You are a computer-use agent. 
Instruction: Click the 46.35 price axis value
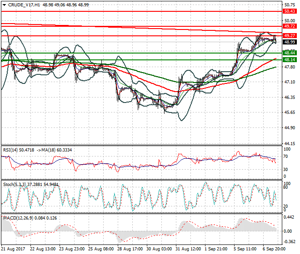[290, 98]
